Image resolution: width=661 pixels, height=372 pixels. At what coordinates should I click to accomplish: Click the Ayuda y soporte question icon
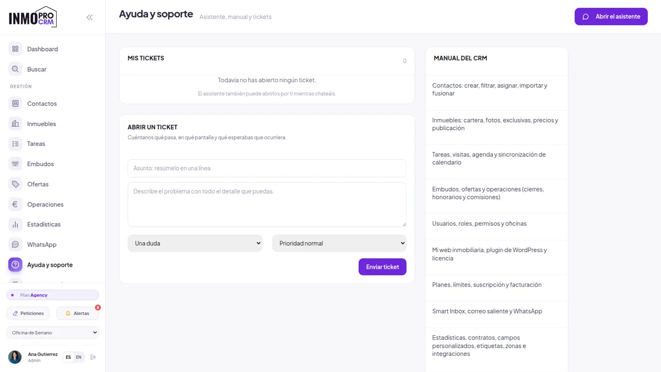(x=15, y=265)
